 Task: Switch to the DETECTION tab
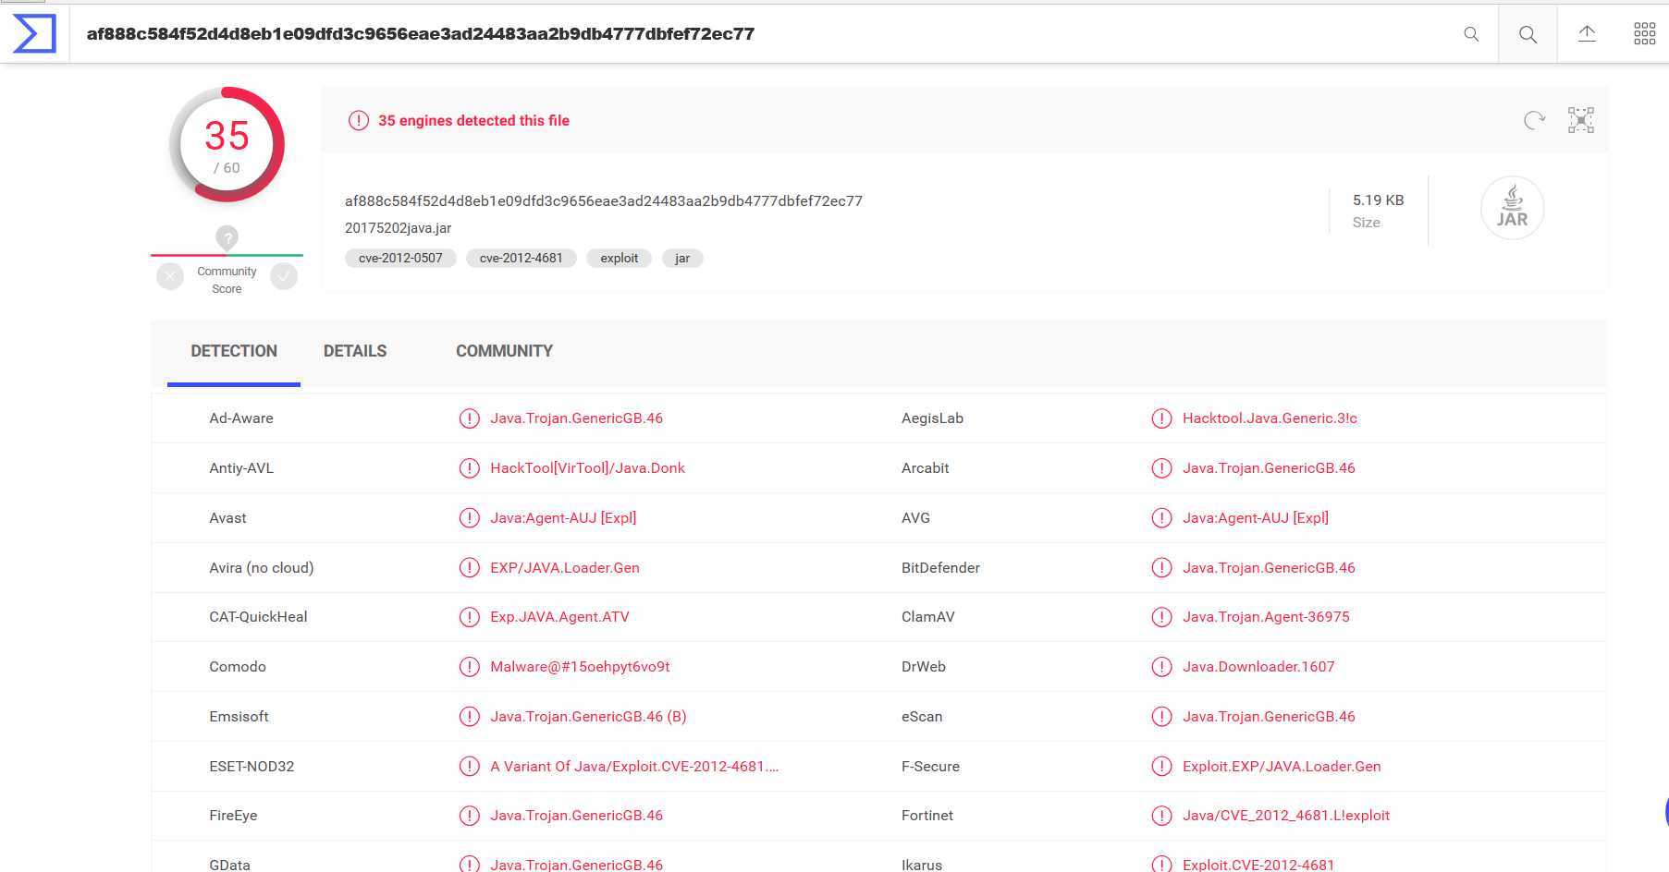coord(234,351)
